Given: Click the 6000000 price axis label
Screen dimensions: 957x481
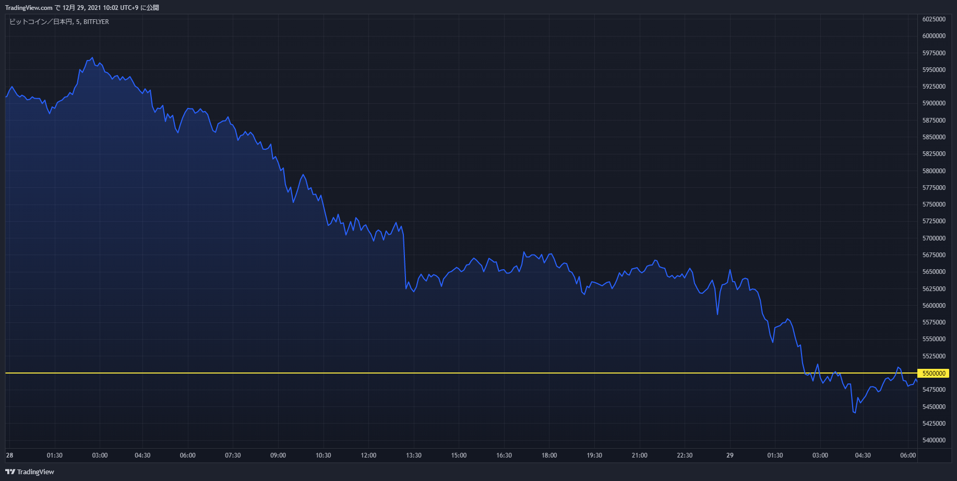Looking at the screenshot, I should coord(934,36).
